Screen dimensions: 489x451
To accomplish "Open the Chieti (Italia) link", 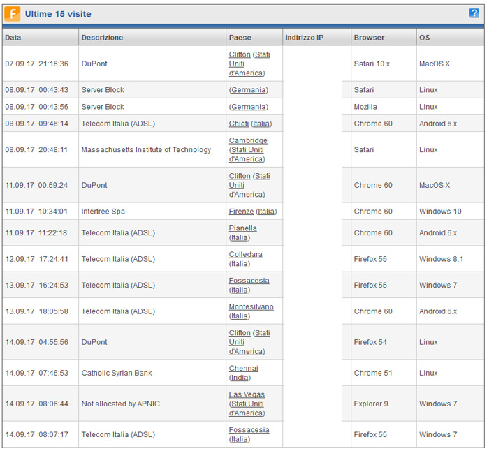I will click(250, 124).
